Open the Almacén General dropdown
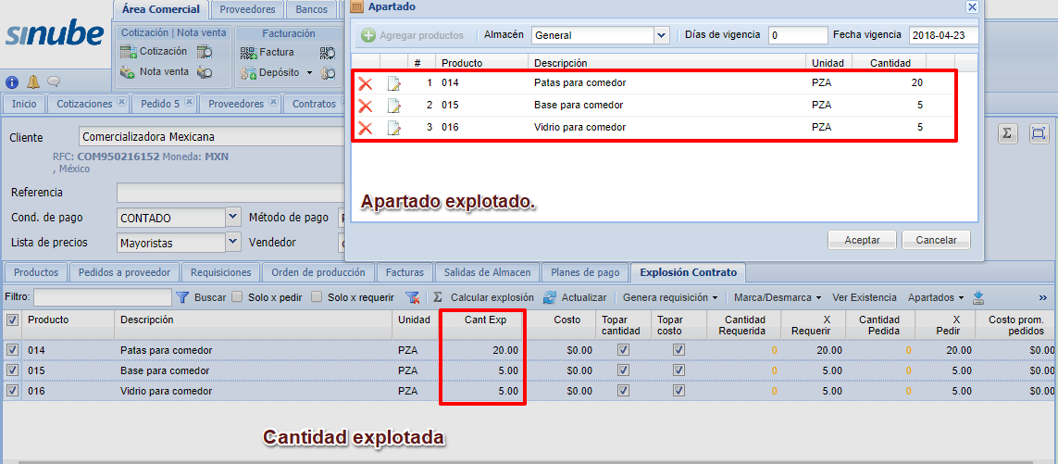1058x464 pixels. click(661, 35)
